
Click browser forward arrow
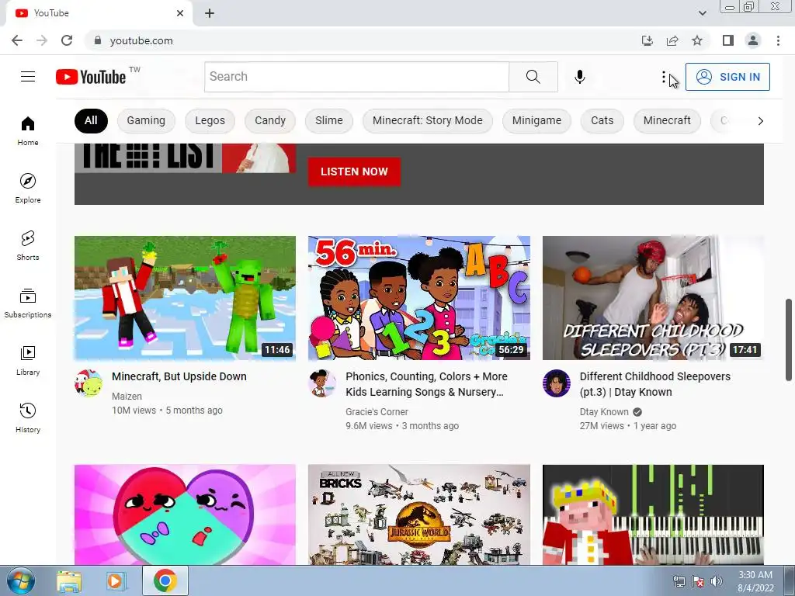pos(42,40)
